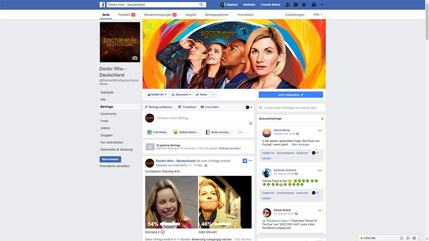Click the Hervorheben button
The height and width of the screenshot is (241, 429).
(110, 159)
